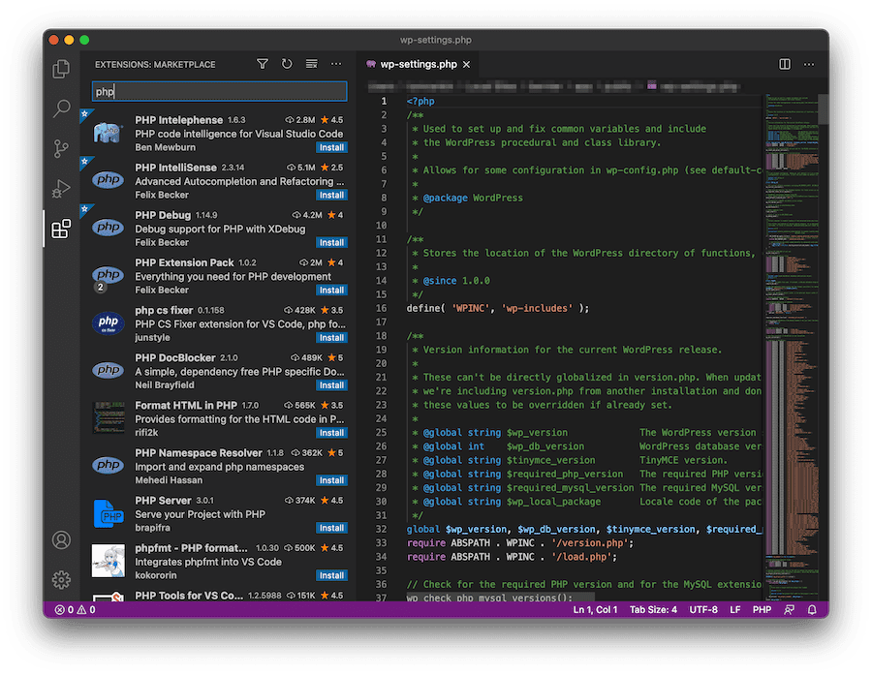Screen dimensions: 872x675
Task: Clear the extension search results
Action: pos(311,63)
